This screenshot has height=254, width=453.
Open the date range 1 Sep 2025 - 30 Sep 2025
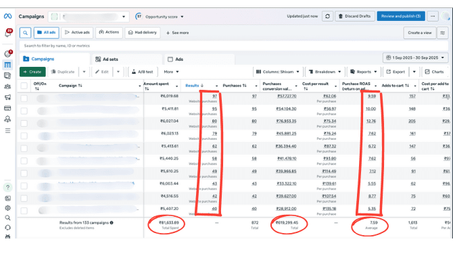[415, 57]
